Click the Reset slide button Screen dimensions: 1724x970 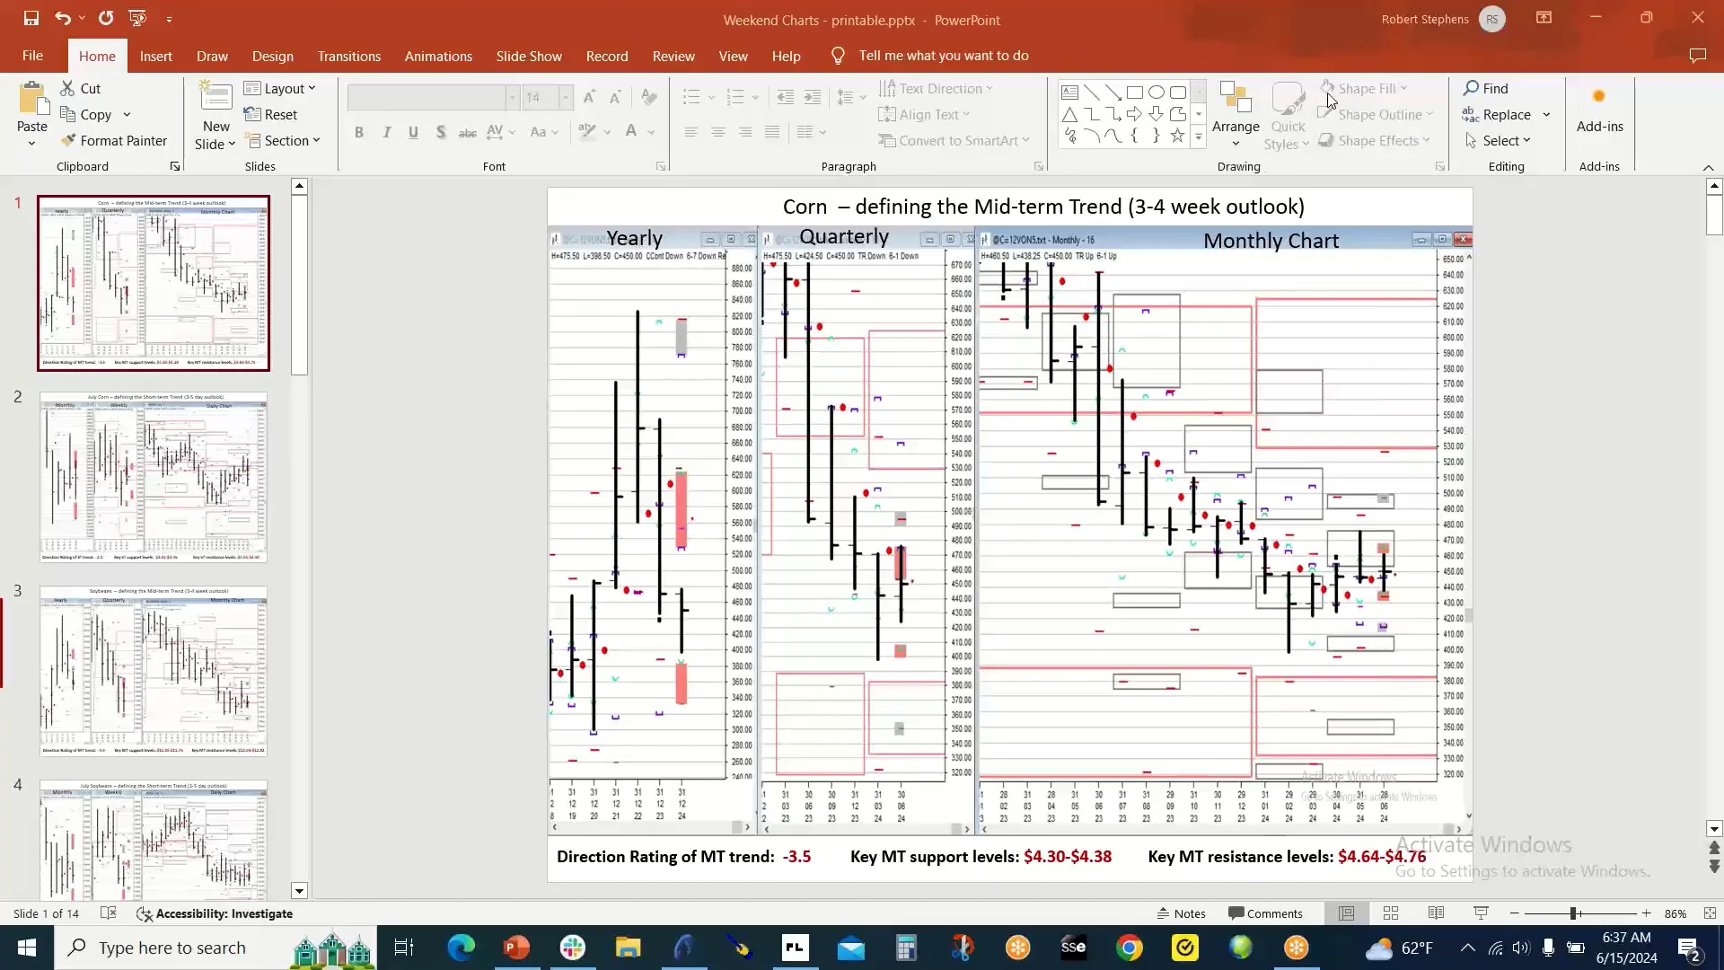pos(270,114)
